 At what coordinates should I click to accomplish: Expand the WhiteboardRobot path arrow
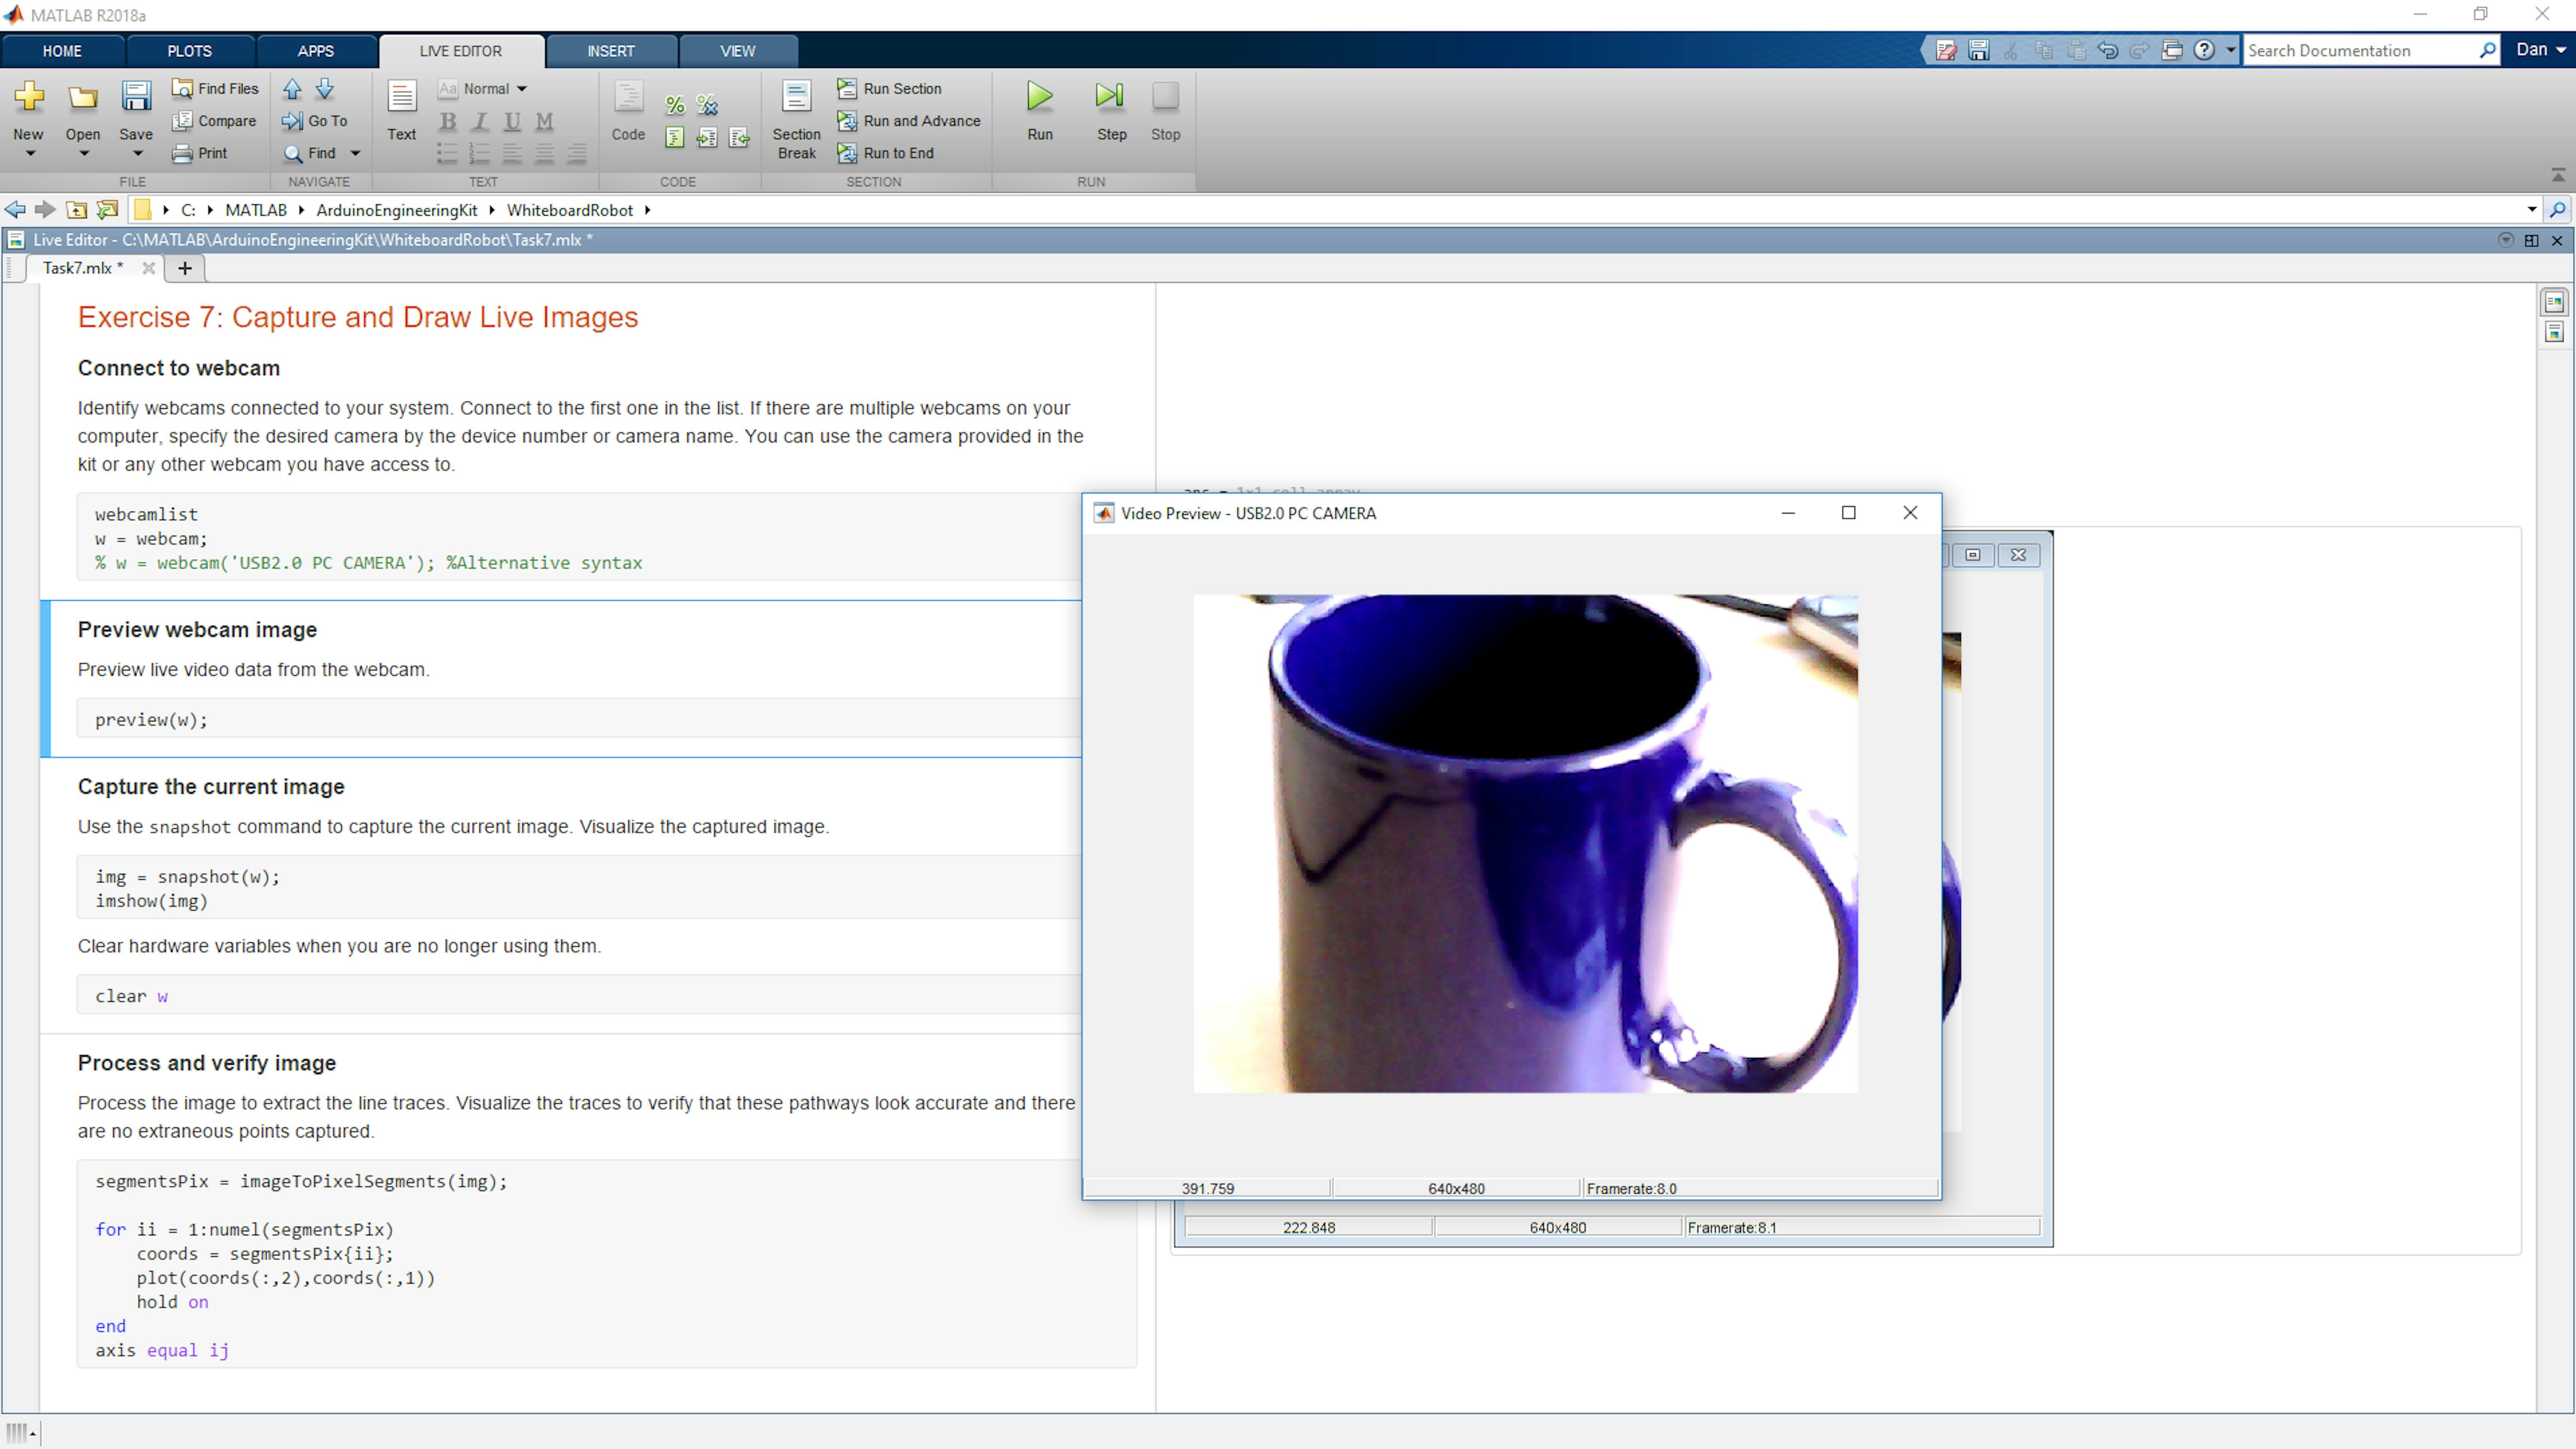click(x=648, y=209)
